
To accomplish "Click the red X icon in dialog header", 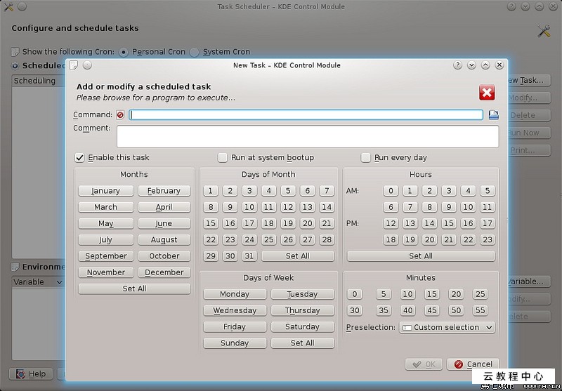I will [x=487, y=93].
